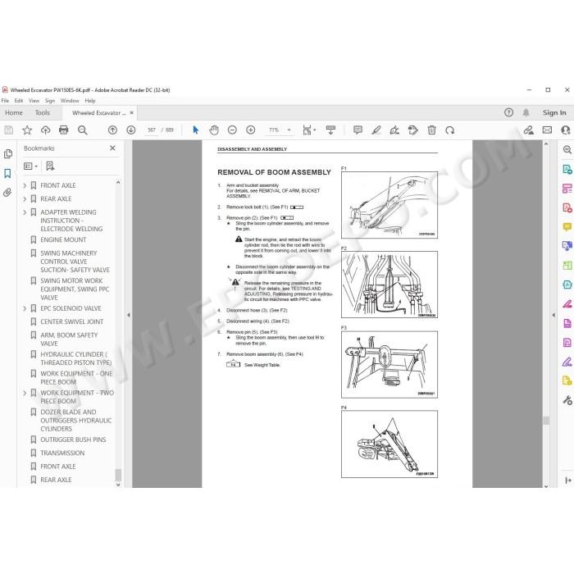The width and height of the screenshot is (574, 574).
Task: Expand right pane with bottom arrow icon
Action: (567, 480)
